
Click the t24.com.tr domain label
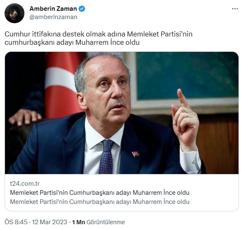click(x=25, y=184)
